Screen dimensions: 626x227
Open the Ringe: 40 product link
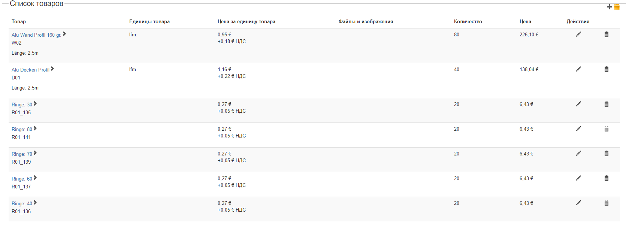pyautogui.click(x=22, y=203)
